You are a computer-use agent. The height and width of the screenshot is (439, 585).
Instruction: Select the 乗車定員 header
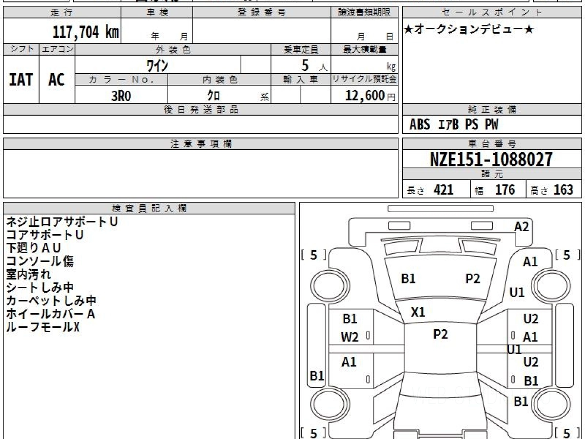point(301,49)
